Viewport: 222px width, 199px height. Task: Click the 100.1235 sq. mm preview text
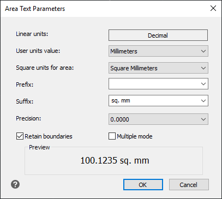[115, 161]
